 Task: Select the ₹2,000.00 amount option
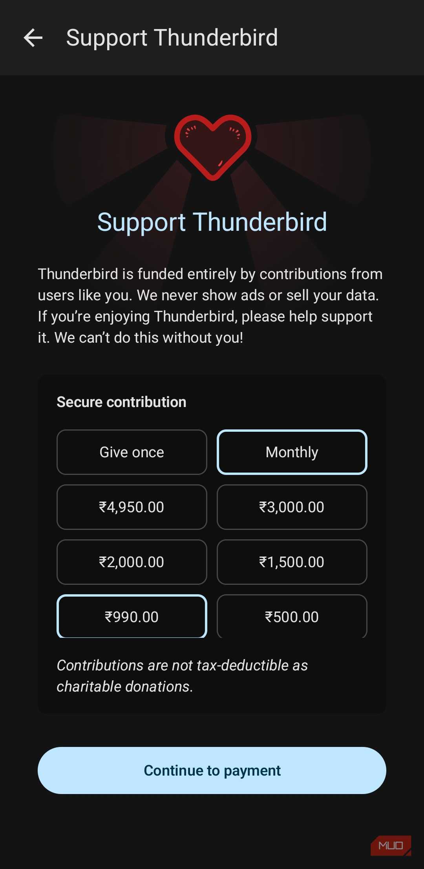point(132,562)
